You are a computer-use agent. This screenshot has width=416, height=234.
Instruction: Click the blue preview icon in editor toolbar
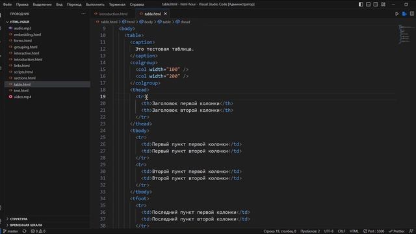(x=404, y=14)
